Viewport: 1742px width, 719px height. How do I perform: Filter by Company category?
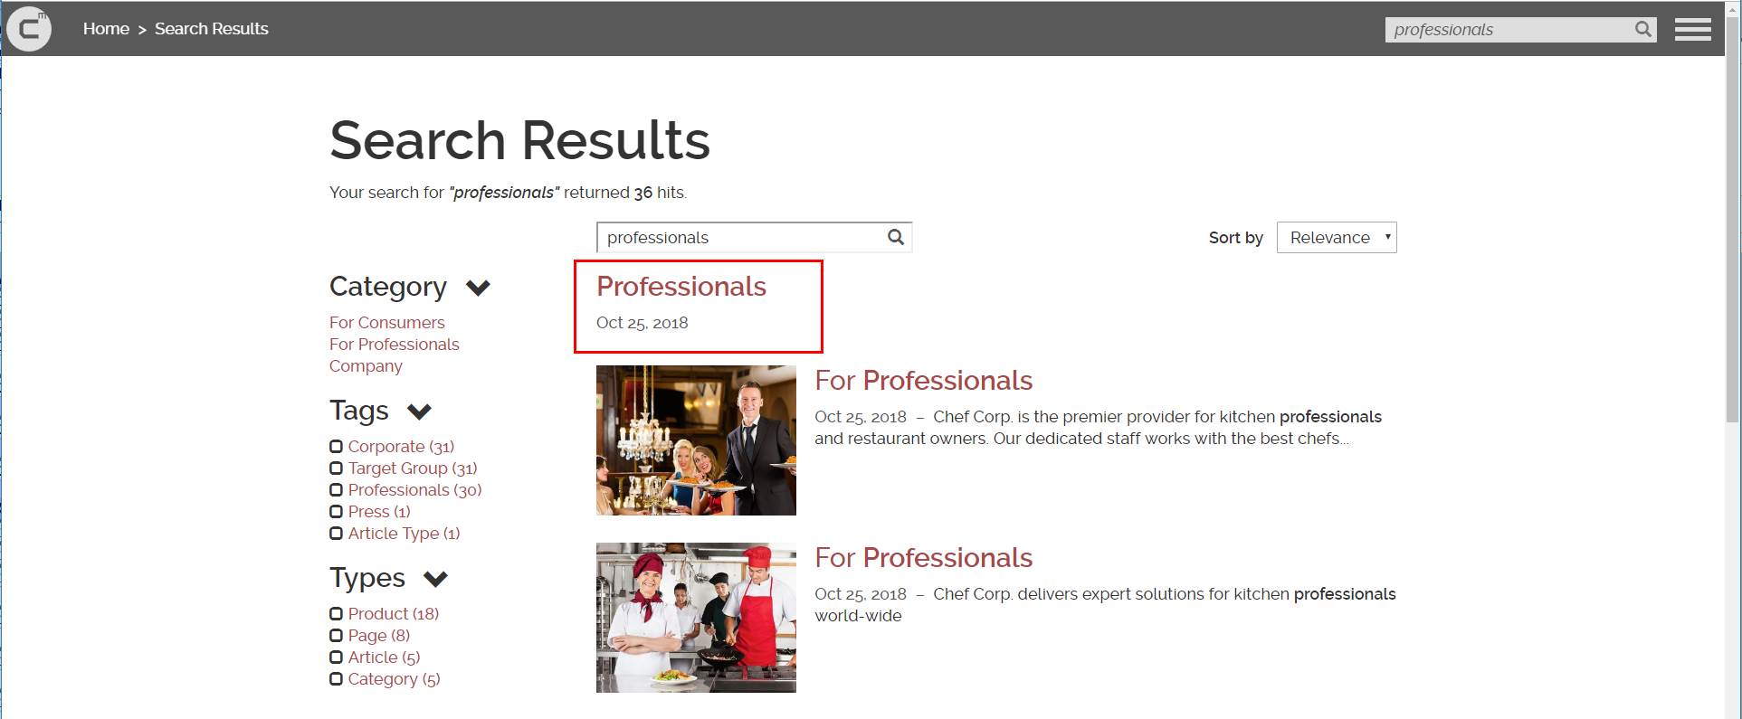coord(366,366)
